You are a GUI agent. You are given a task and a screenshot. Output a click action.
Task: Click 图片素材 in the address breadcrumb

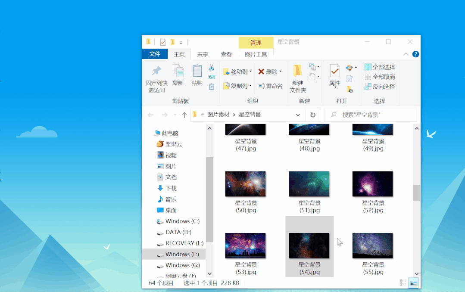click(x=218, y=115)
